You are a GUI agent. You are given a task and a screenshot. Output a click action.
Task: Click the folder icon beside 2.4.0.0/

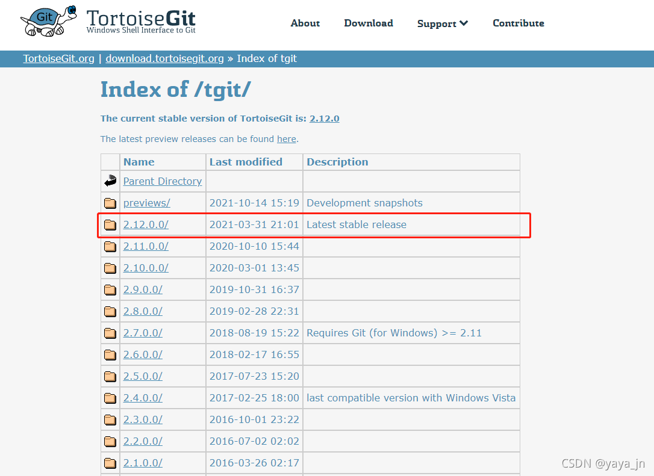(x=110, y=398)
